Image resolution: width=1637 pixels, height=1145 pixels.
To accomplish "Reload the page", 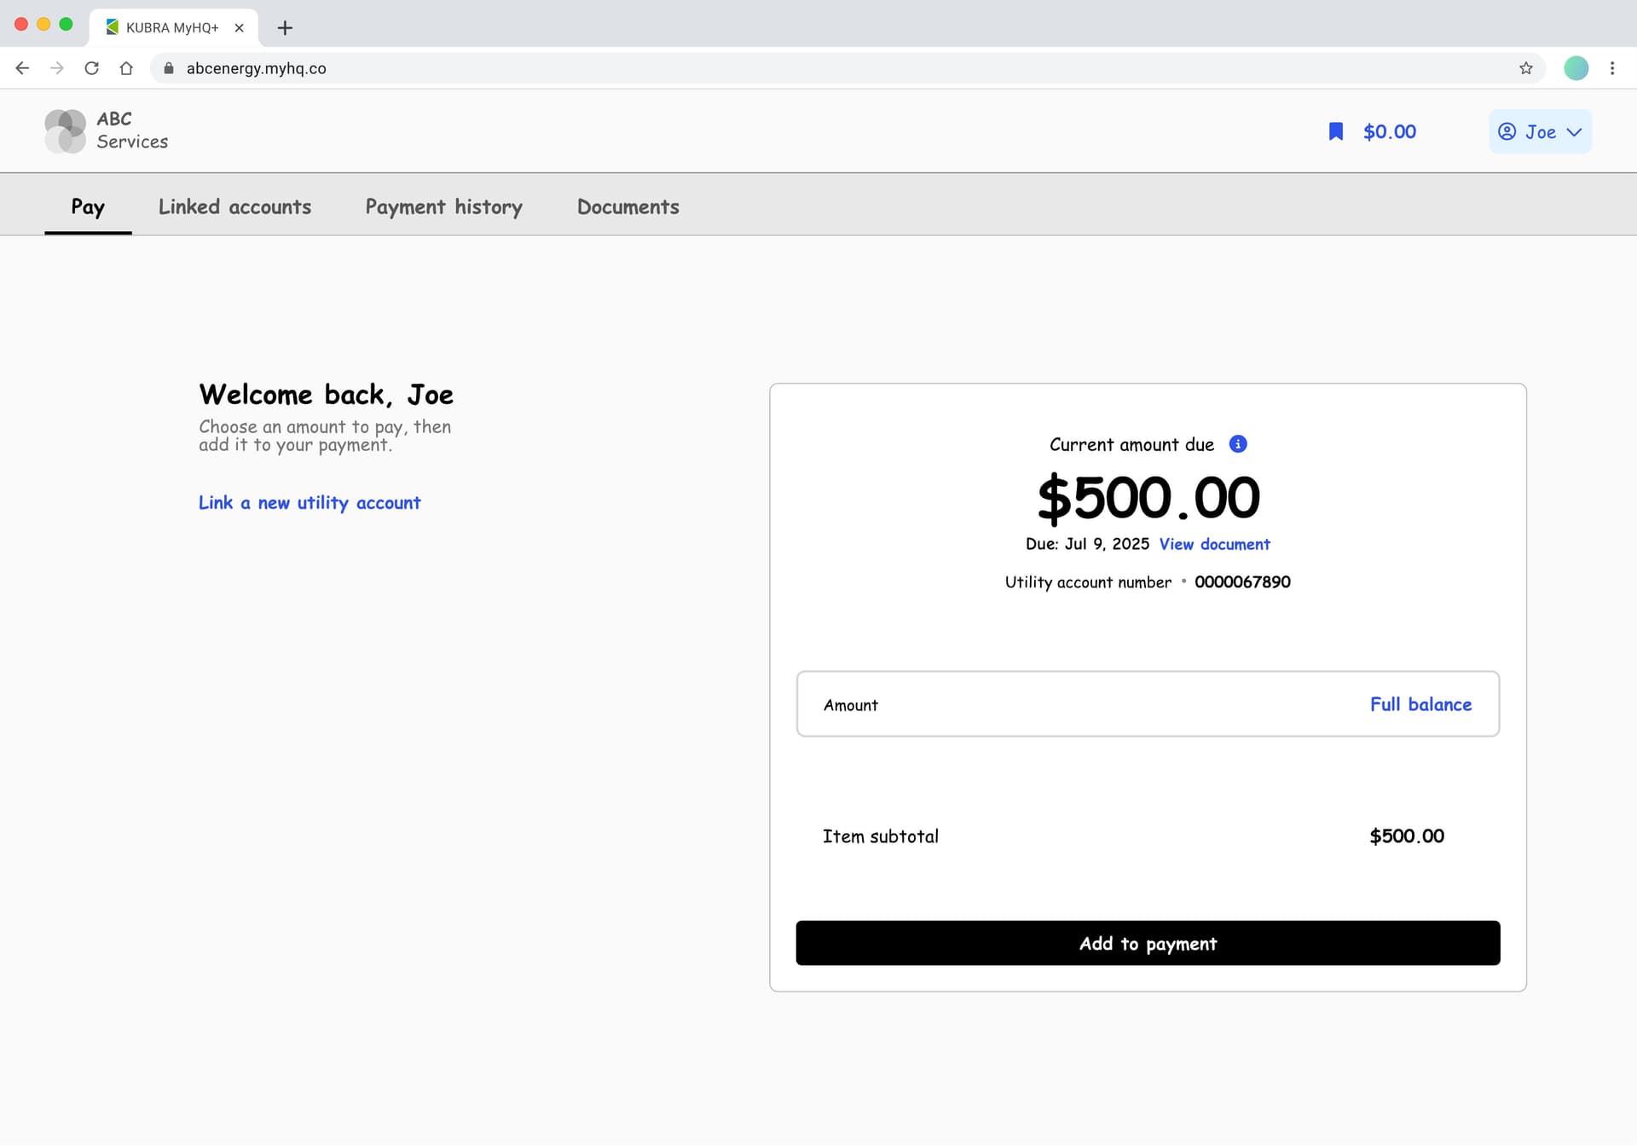I will pyautogui.click(x=91, y=68).
